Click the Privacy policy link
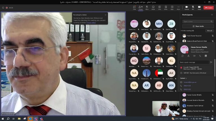The width and height of the screenshot is (216, 121). 91,23
